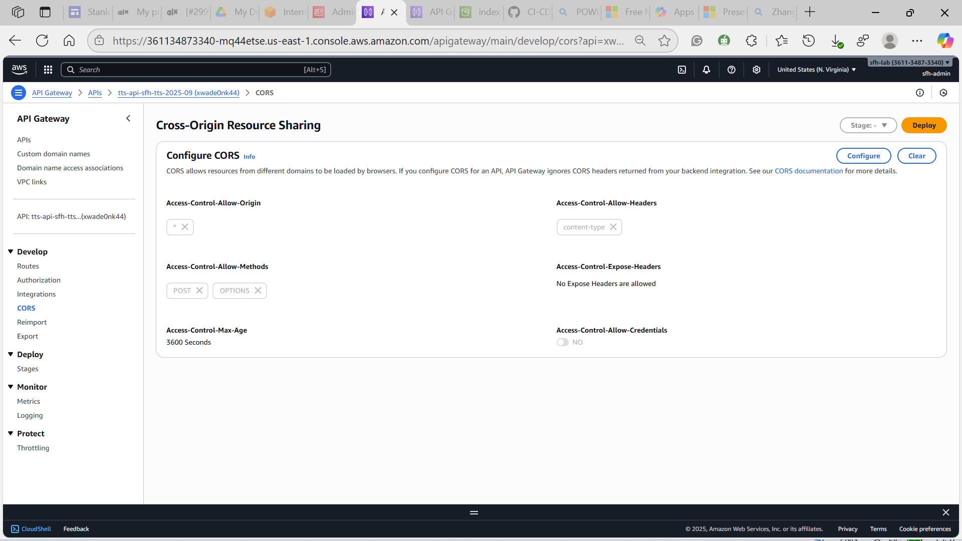Open Authorization in the sidebar

coord(39,280)
